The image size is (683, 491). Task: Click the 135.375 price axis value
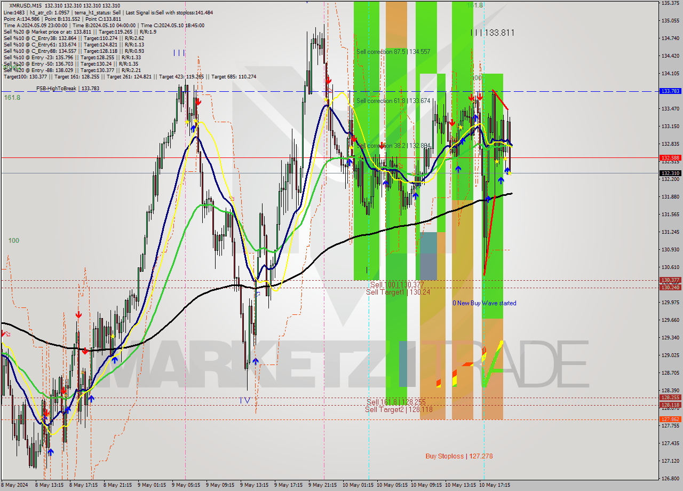tap(670, 3)
